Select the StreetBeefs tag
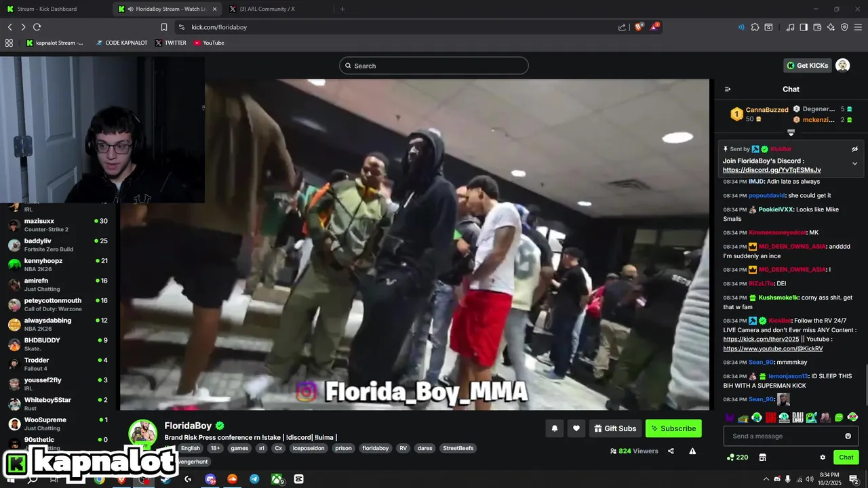The image size is (868, 488). pyautogui.click(x=459, y=448)
